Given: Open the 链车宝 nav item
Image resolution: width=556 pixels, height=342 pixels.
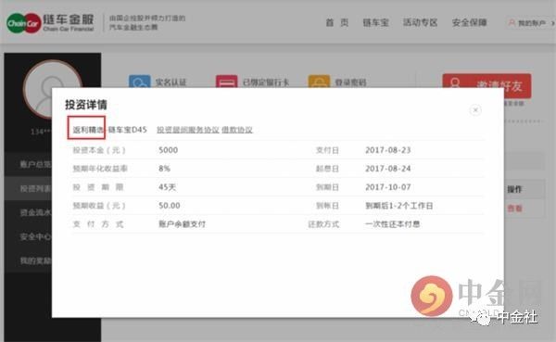Looking at the screenshot, I should coord(375,22).
